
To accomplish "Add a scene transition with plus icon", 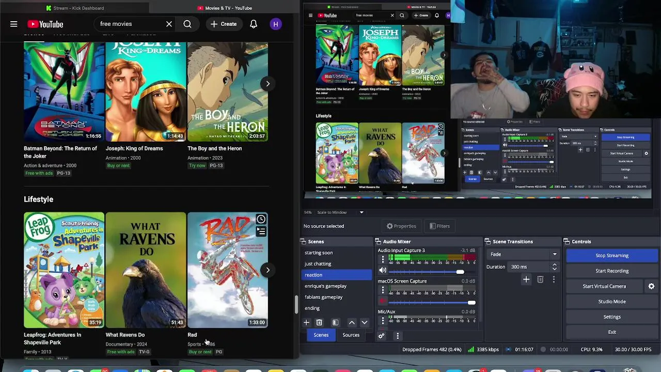I will [526, 280].
